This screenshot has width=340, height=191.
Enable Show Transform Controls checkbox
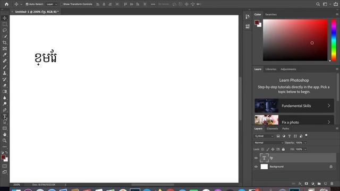click(x=61, y=4)
